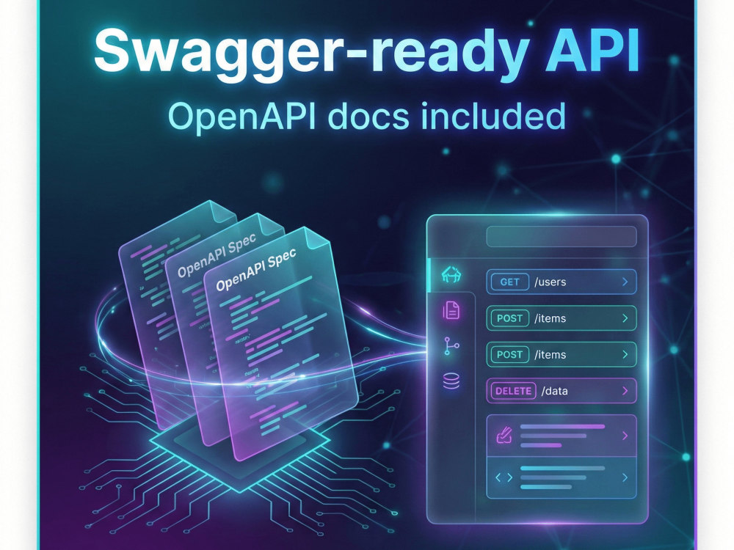Click the empty search field atop the panel
Image resolution: width=734 pixels, height=550 pixels.
point(562,237)
